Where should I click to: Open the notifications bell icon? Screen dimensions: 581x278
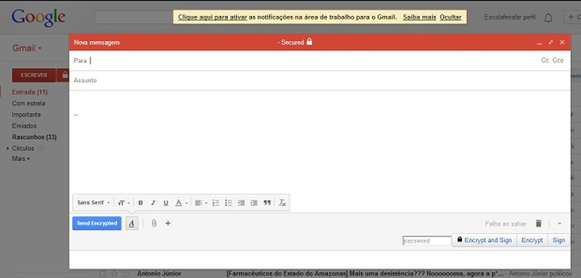[548, 17]
